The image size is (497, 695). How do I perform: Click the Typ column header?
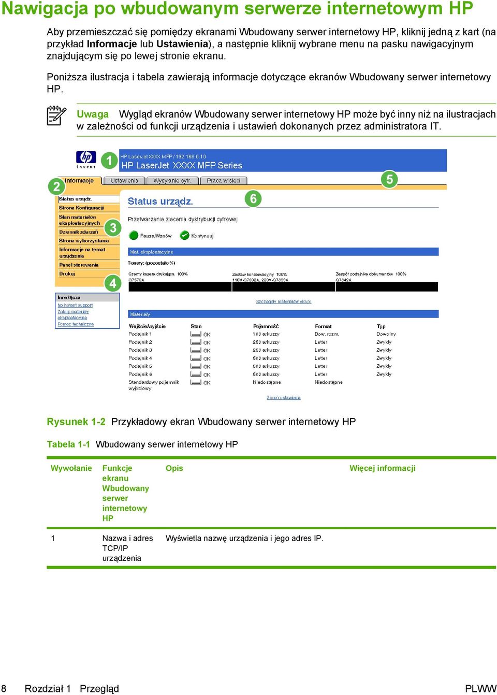coord(381,326)
